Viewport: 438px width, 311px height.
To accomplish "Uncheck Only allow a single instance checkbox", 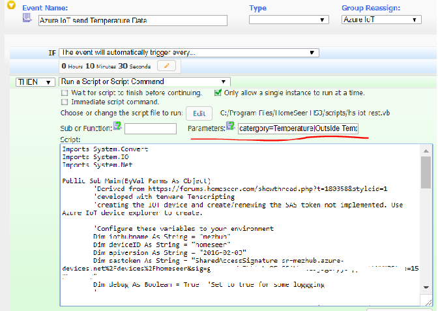I will click(218, 93).
